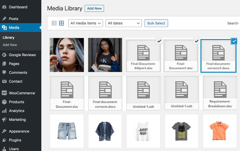Click the WooCommerce icon in sidebar
This screenshot has height=151, width=240.
(x=4, y=93)
